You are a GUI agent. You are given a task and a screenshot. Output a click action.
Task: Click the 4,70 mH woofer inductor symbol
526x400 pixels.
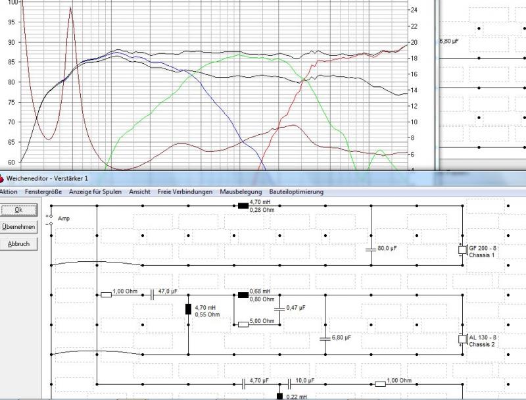click(x=243, y=206)
